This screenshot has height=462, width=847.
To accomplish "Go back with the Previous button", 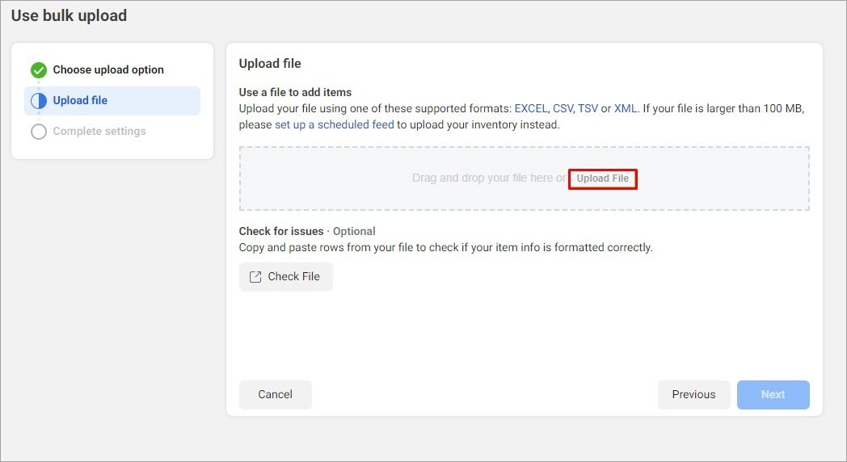I will [x=693, y=394].
